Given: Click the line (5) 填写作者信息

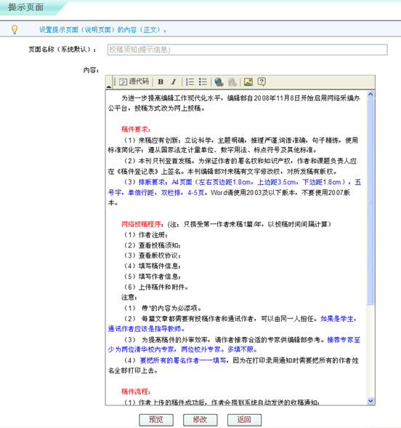Looking at the screenshot, I should (153, 277).
